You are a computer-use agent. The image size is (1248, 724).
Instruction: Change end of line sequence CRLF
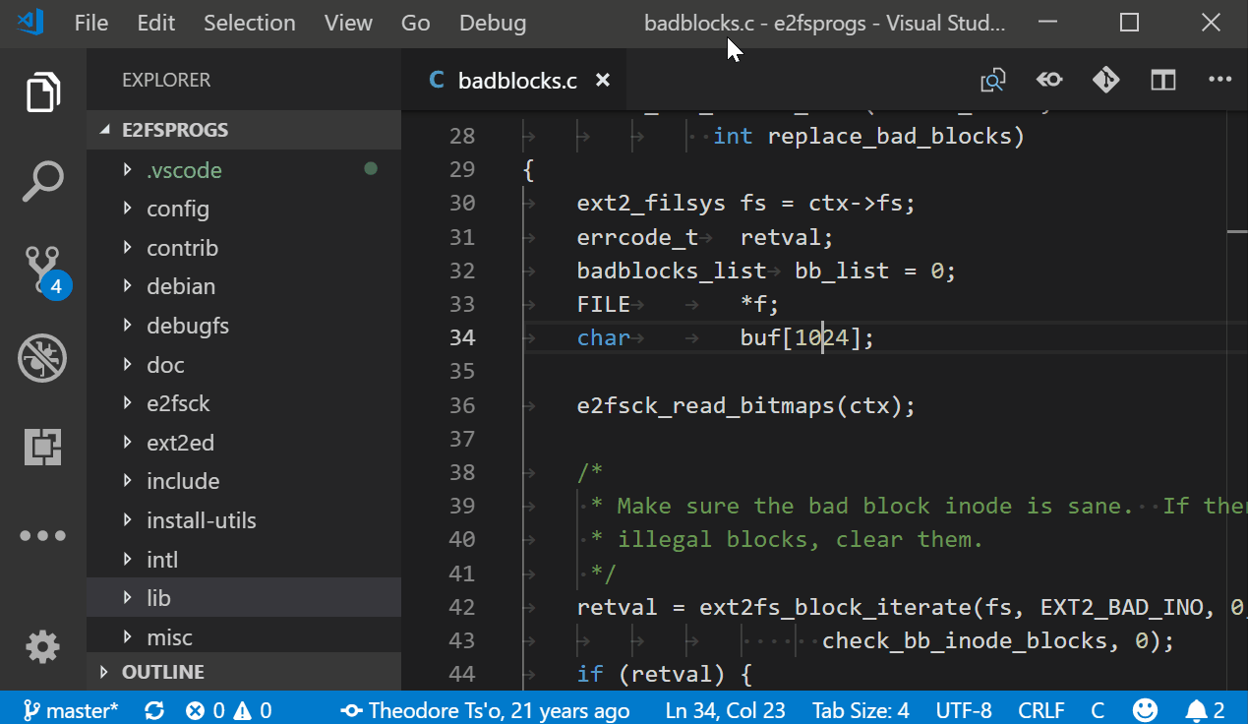(1040, 710)
